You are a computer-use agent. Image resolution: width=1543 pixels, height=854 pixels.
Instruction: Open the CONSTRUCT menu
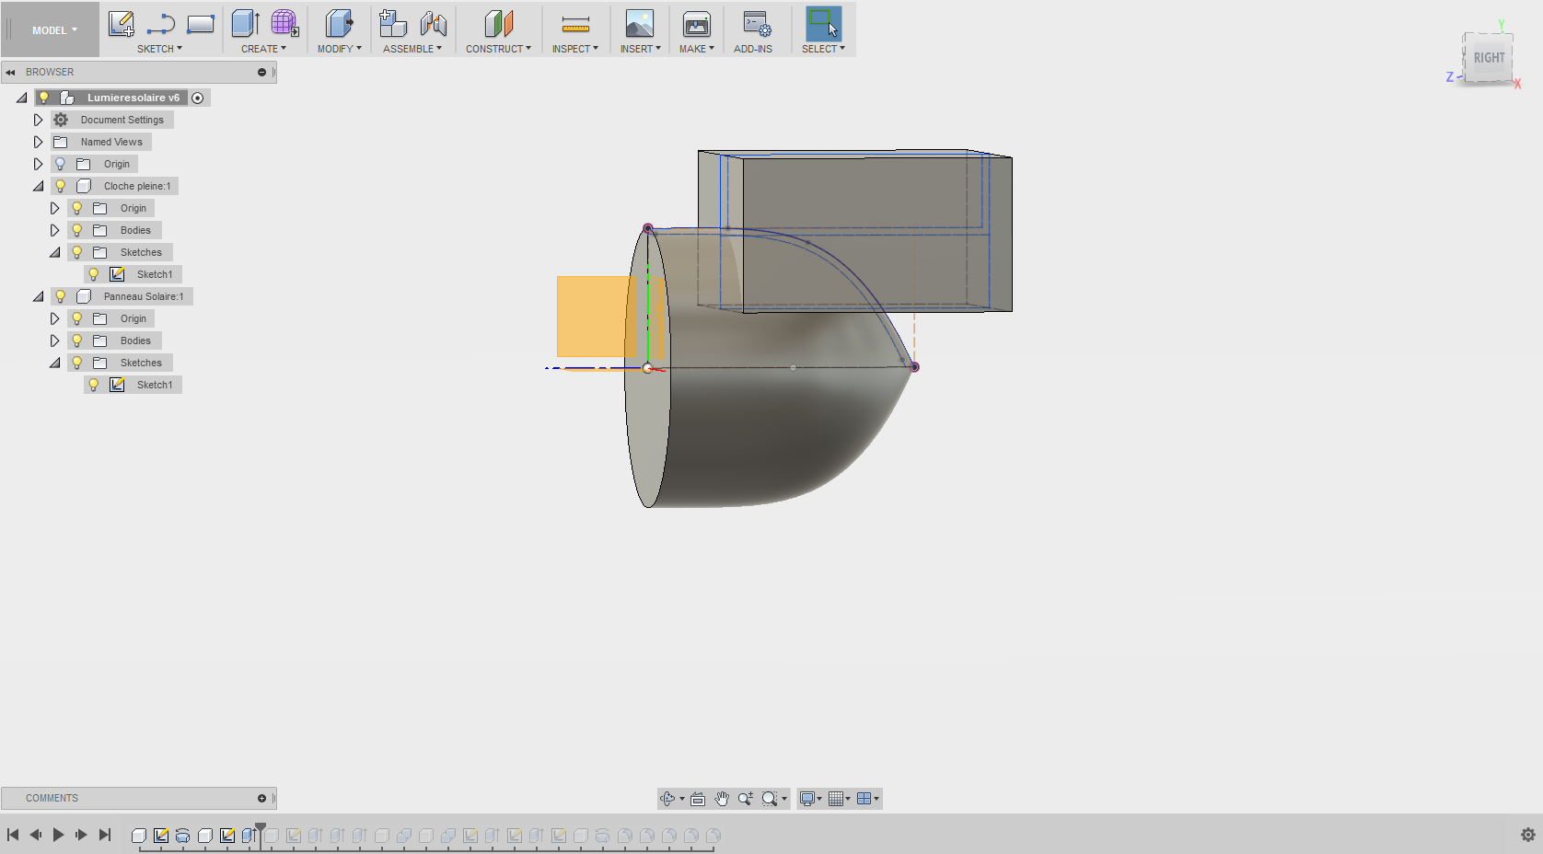(x=498, y=49)
